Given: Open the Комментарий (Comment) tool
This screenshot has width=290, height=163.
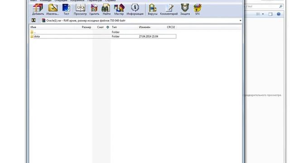Looking at the screenshot, I should pyautogui.click(x=169, y=10).
